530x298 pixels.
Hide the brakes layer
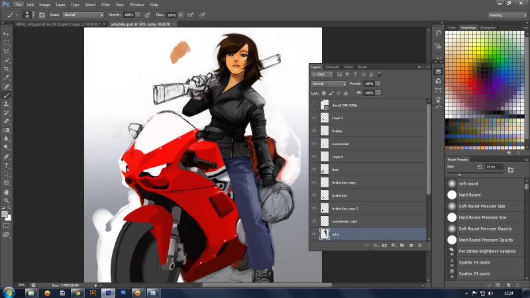pyautogui.click(x=315, y=131)
